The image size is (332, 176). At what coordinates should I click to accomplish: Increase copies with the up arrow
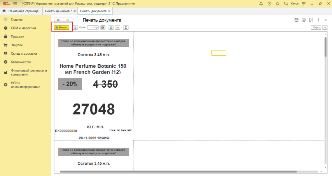click(96, 27)
